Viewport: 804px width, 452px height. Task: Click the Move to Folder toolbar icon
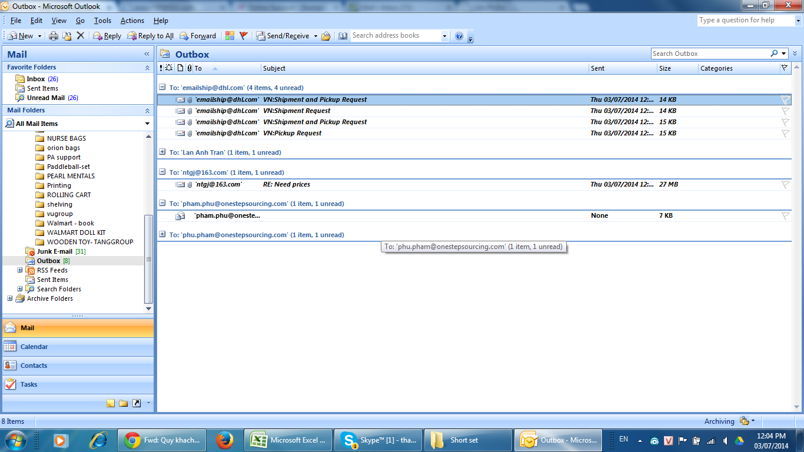pos(67,36)
